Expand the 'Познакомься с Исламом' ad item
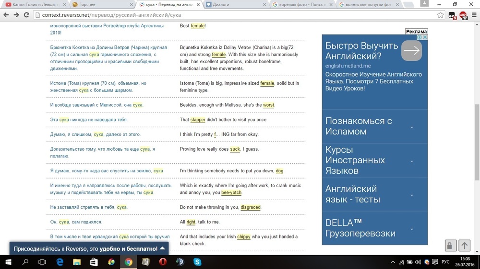The height and width of the screenshot is (269, 480). 412,127
